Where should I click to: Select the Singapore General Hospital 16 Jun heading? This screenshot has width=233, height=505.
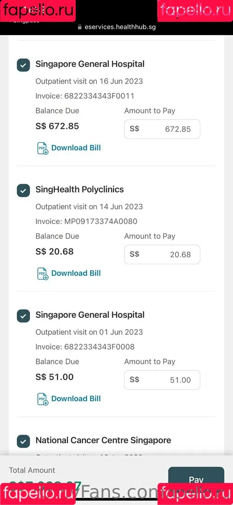click(x=90, y=64)
